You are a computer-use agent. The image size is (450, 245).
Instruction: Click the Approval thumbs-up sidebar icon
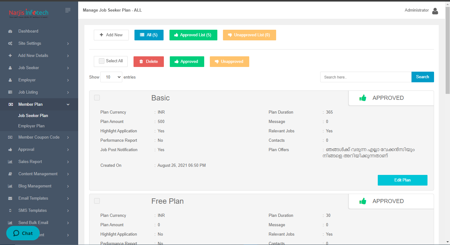coord(10,150)
